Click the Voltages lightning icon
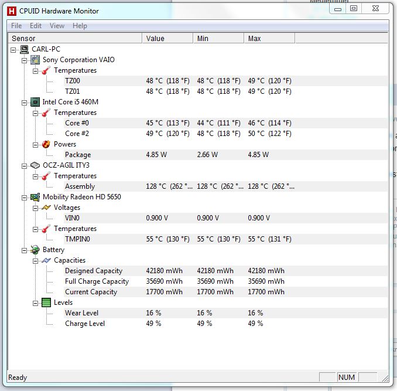This screenshot has width=397, height=391. point(46,208)
